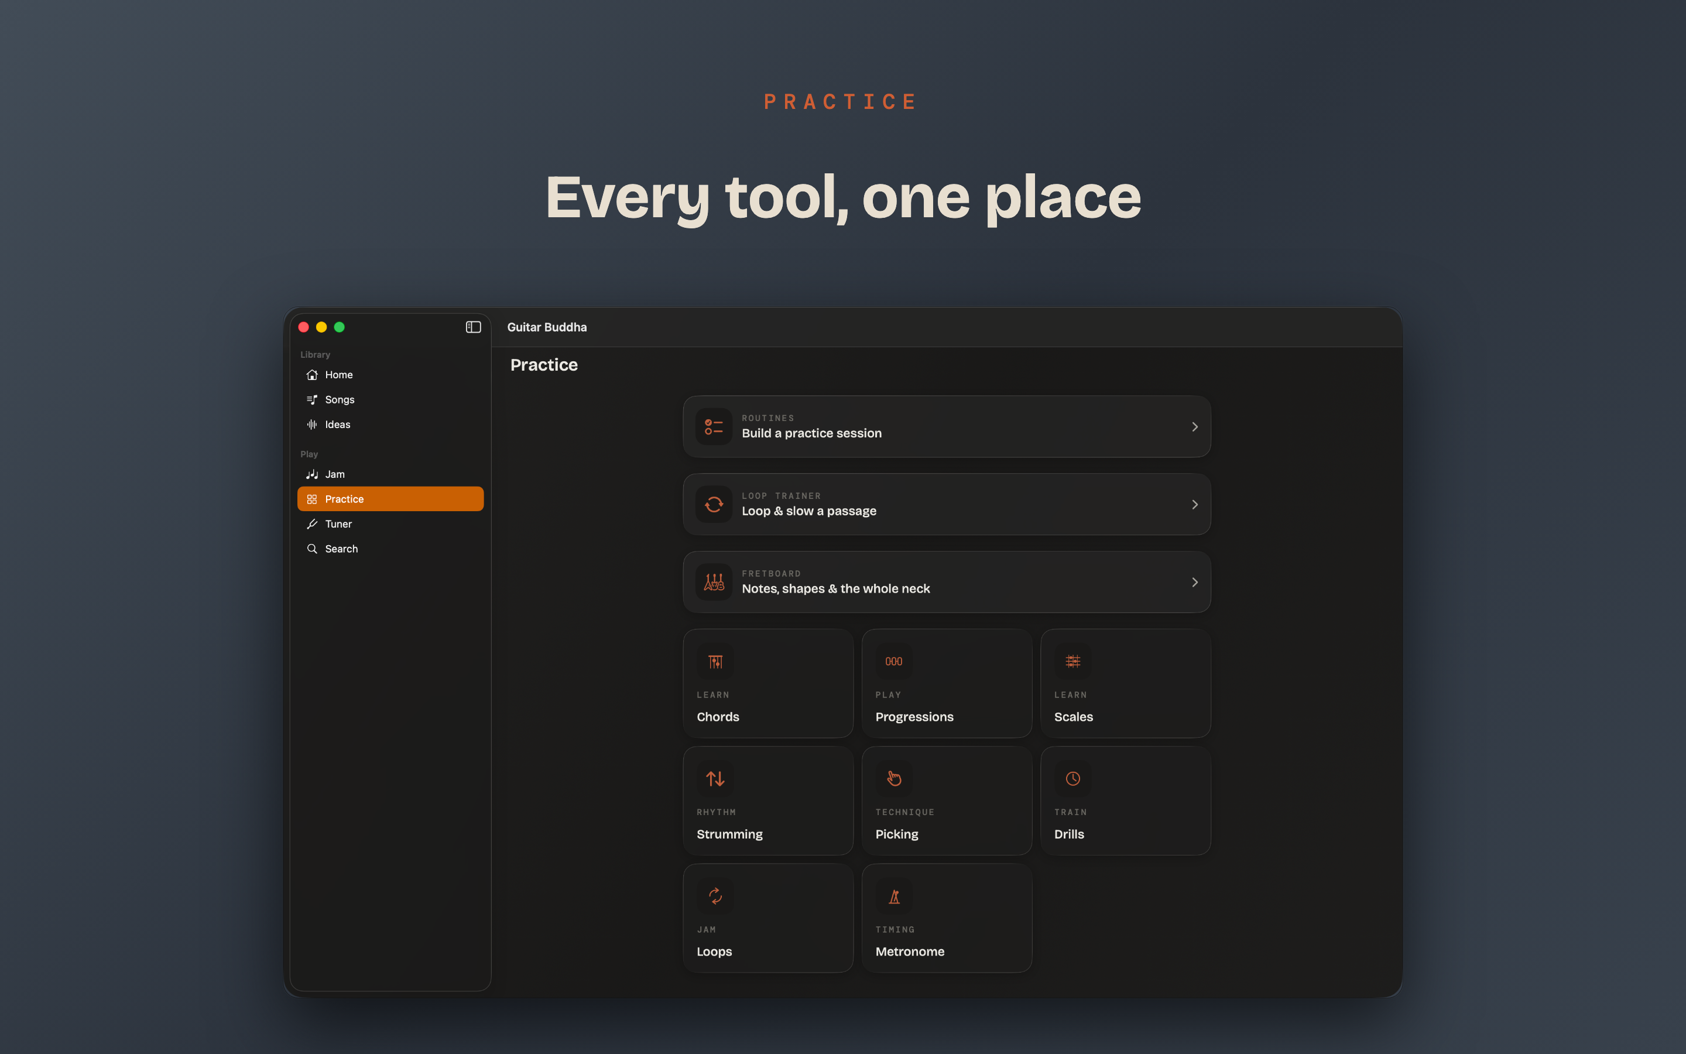Maximize window with green button
This screenshot has width=1686, height=1054.
340,327
